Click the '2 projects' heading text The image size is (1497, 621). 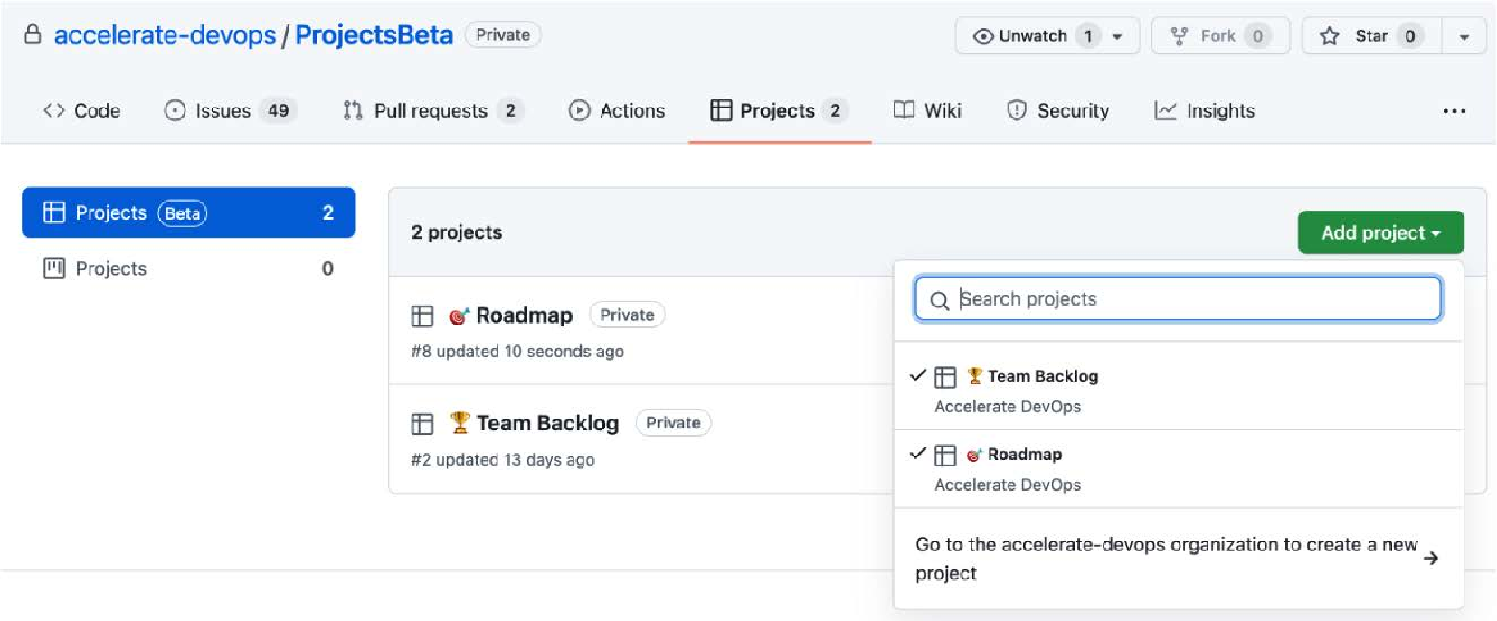coord(457,232)
